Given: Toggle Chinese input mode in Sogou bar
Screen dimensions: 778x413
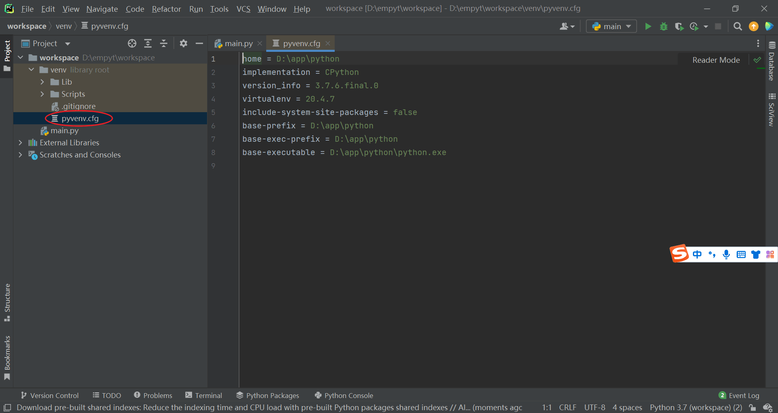Looking at the screenshot, I should pos(697,254).
